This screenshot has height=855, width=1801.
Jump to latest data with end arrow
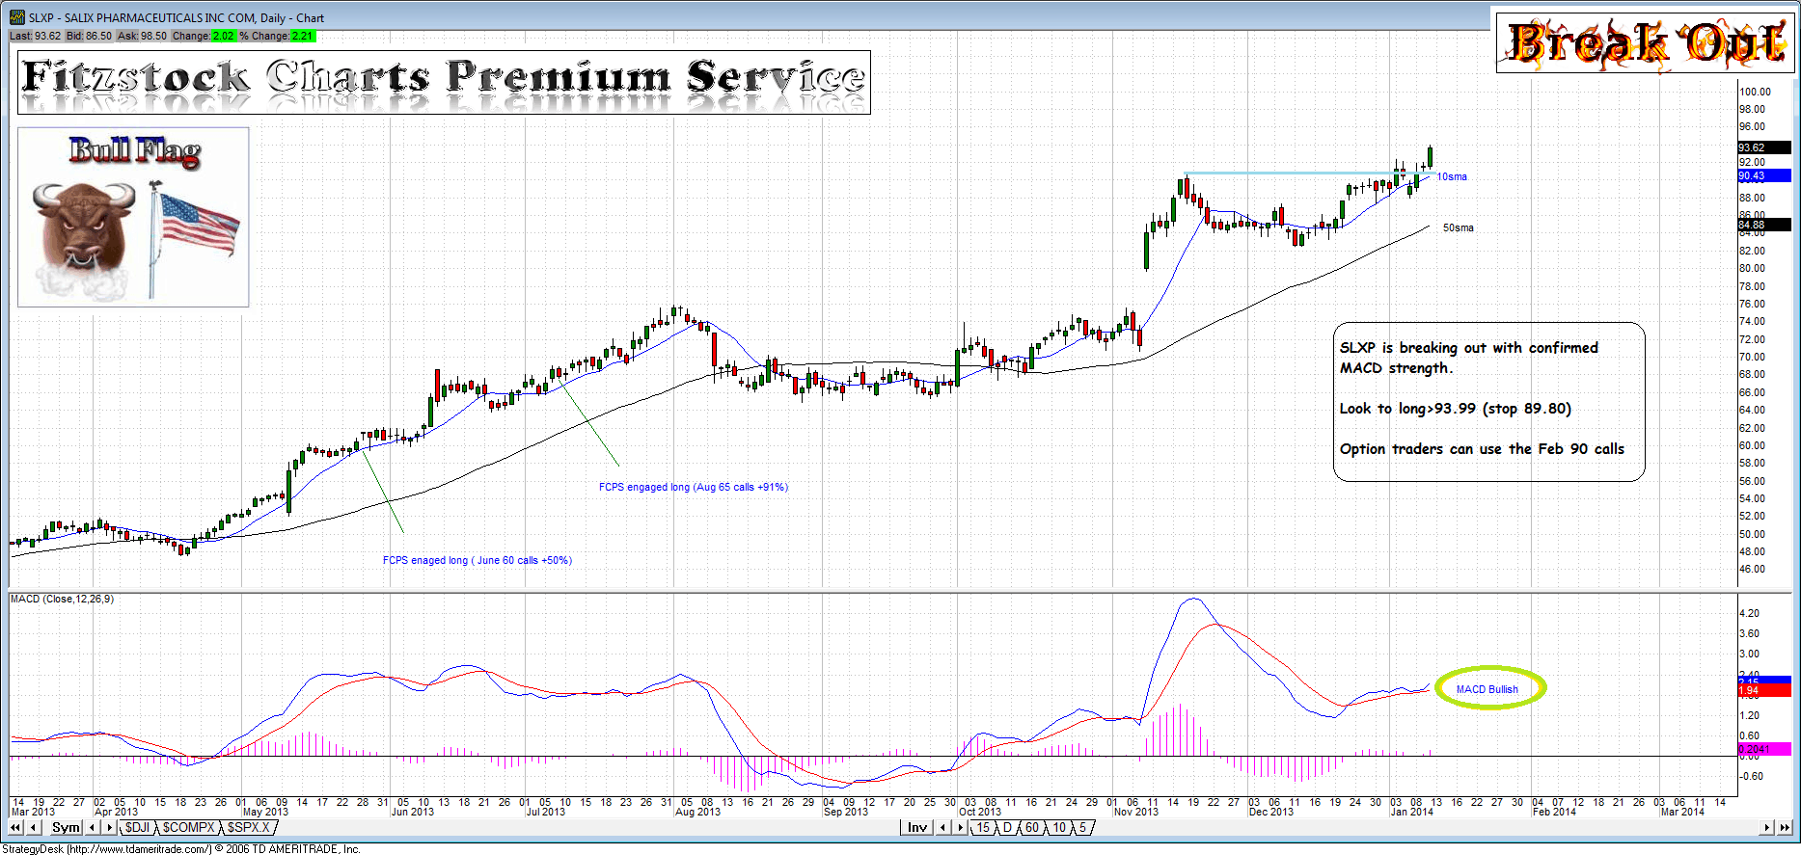point(1785,827)
